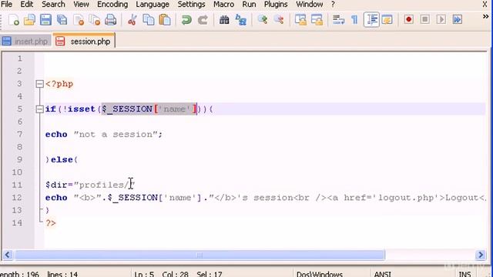Undo the last edit with green arrow

[x=186, y=20]
